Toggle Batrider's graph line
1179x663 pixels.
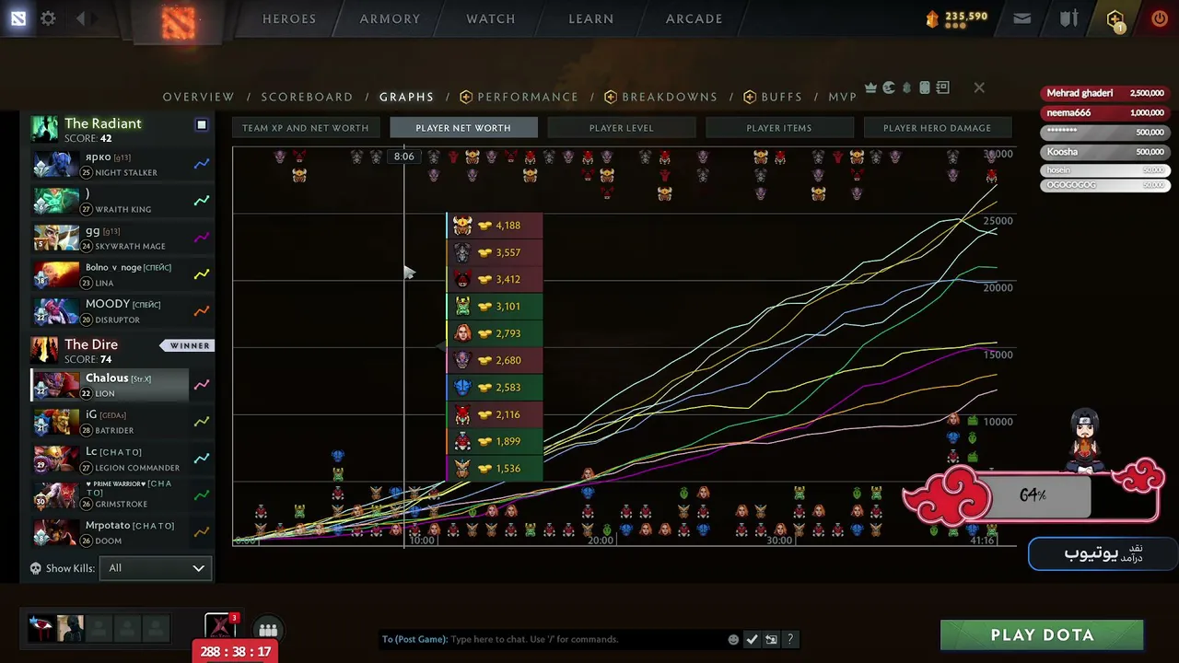[202, 422]
